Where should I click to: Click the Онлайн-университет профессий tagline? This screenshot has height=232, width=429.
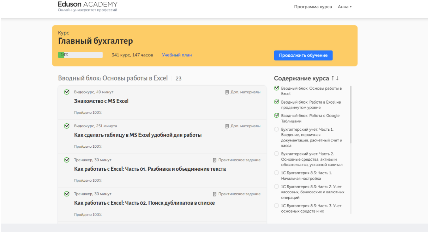[88, 10]
